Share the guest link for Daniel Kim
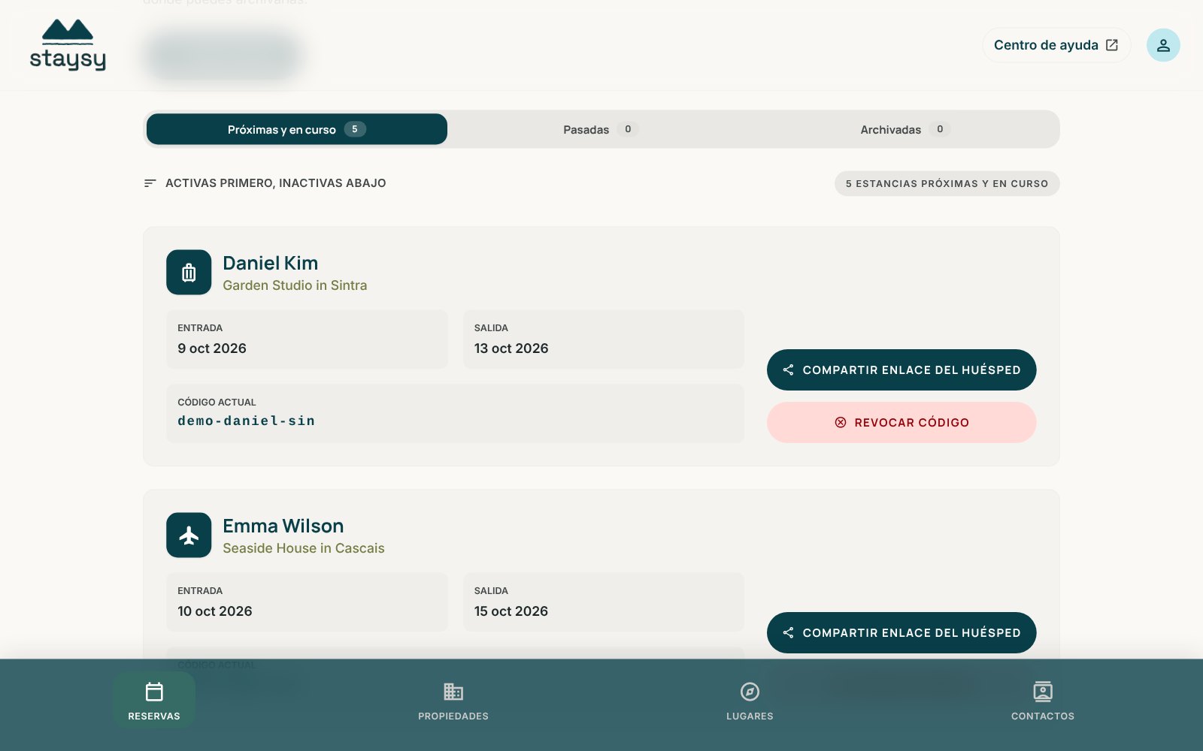The image size is (1203, 751). [901, 369]
